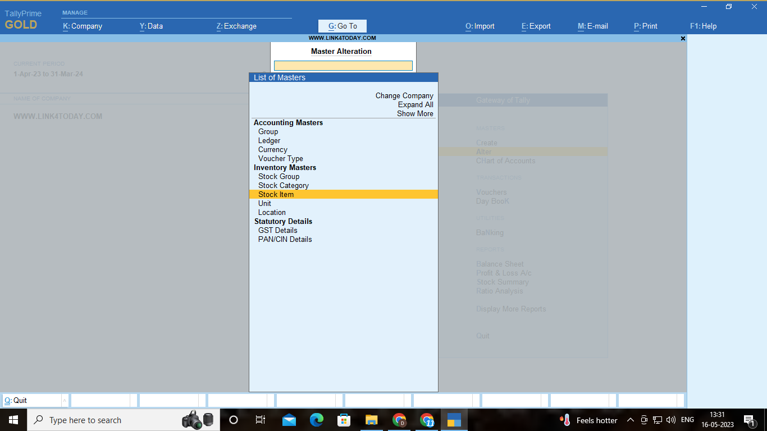Screen dimensions: 767x431
Task: Select Voucher Type master
Action: [x=280, y=158]
